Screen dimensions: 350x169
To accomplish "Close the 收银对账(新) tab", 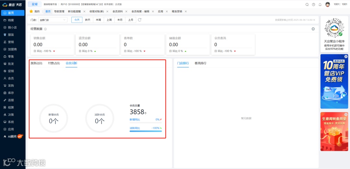I will click(107, 11).
